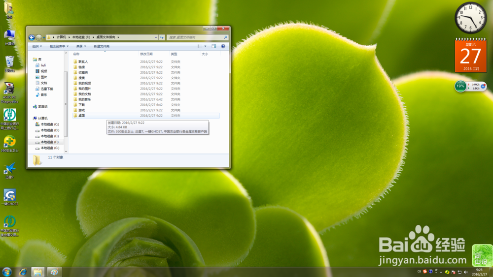Click 本地磁盘 (F:) in the address breadcrumb

81,37
